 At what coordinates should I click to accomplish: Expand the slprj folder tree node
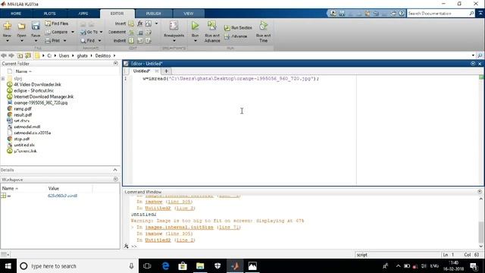[x=3, y=78]
